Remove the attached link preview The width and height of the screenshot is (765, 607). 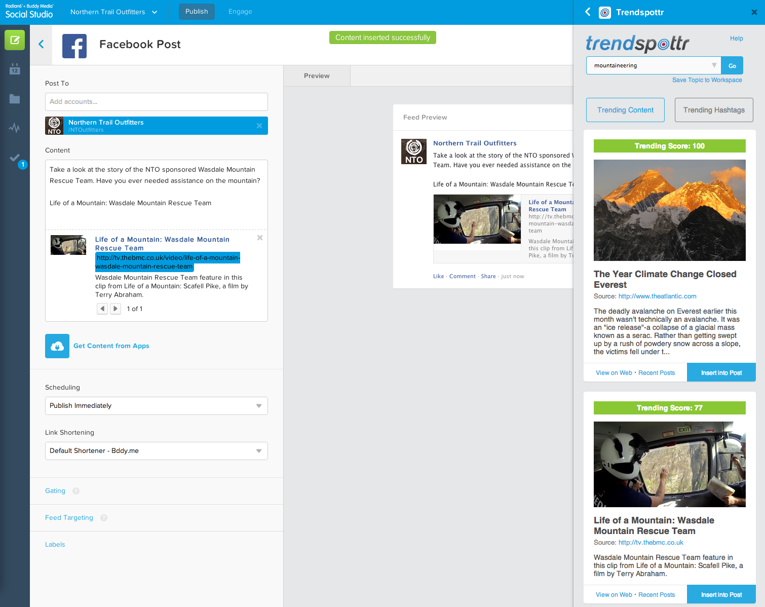(x=260, y=238)
